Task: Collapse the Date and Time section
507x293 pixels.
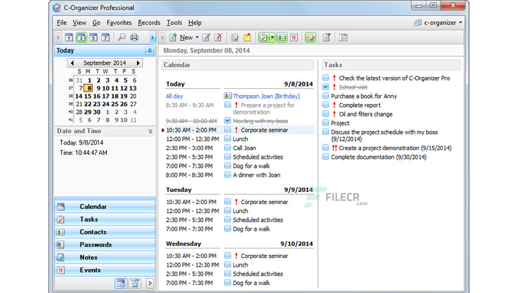Action: click(150, 131)
